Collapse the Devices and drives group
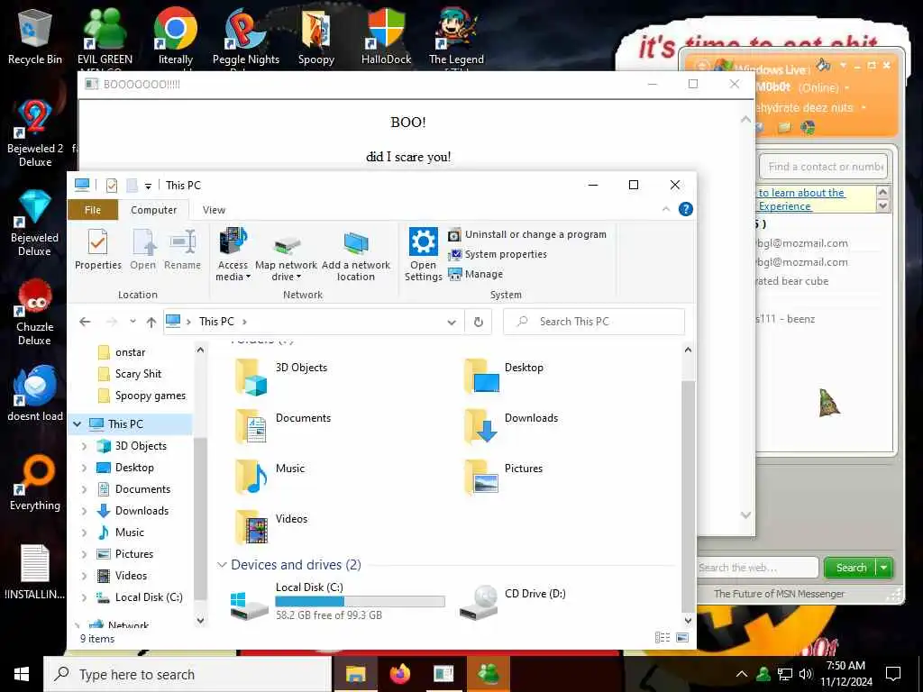 coord(222,565)
